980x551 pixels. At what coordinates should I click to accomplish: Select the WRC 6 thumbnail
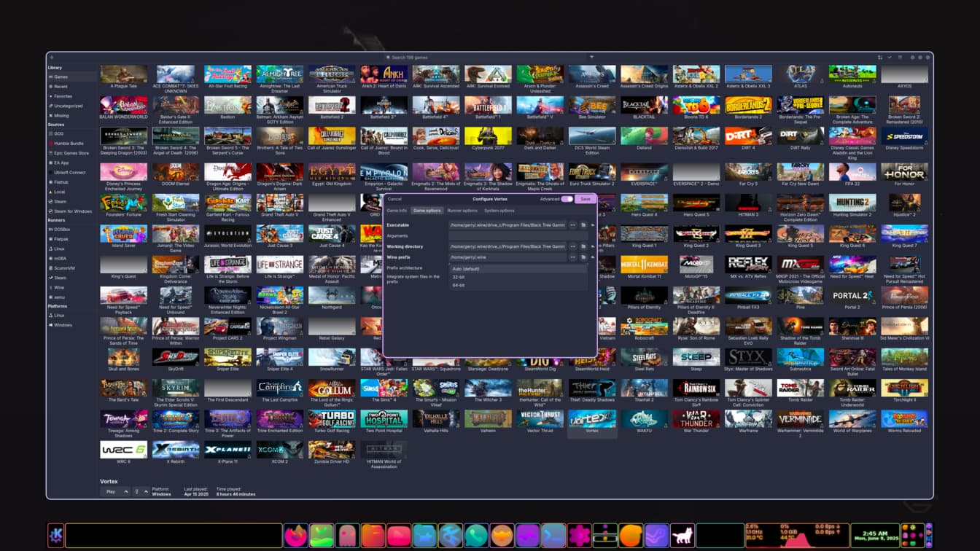(x=123, y=450)
